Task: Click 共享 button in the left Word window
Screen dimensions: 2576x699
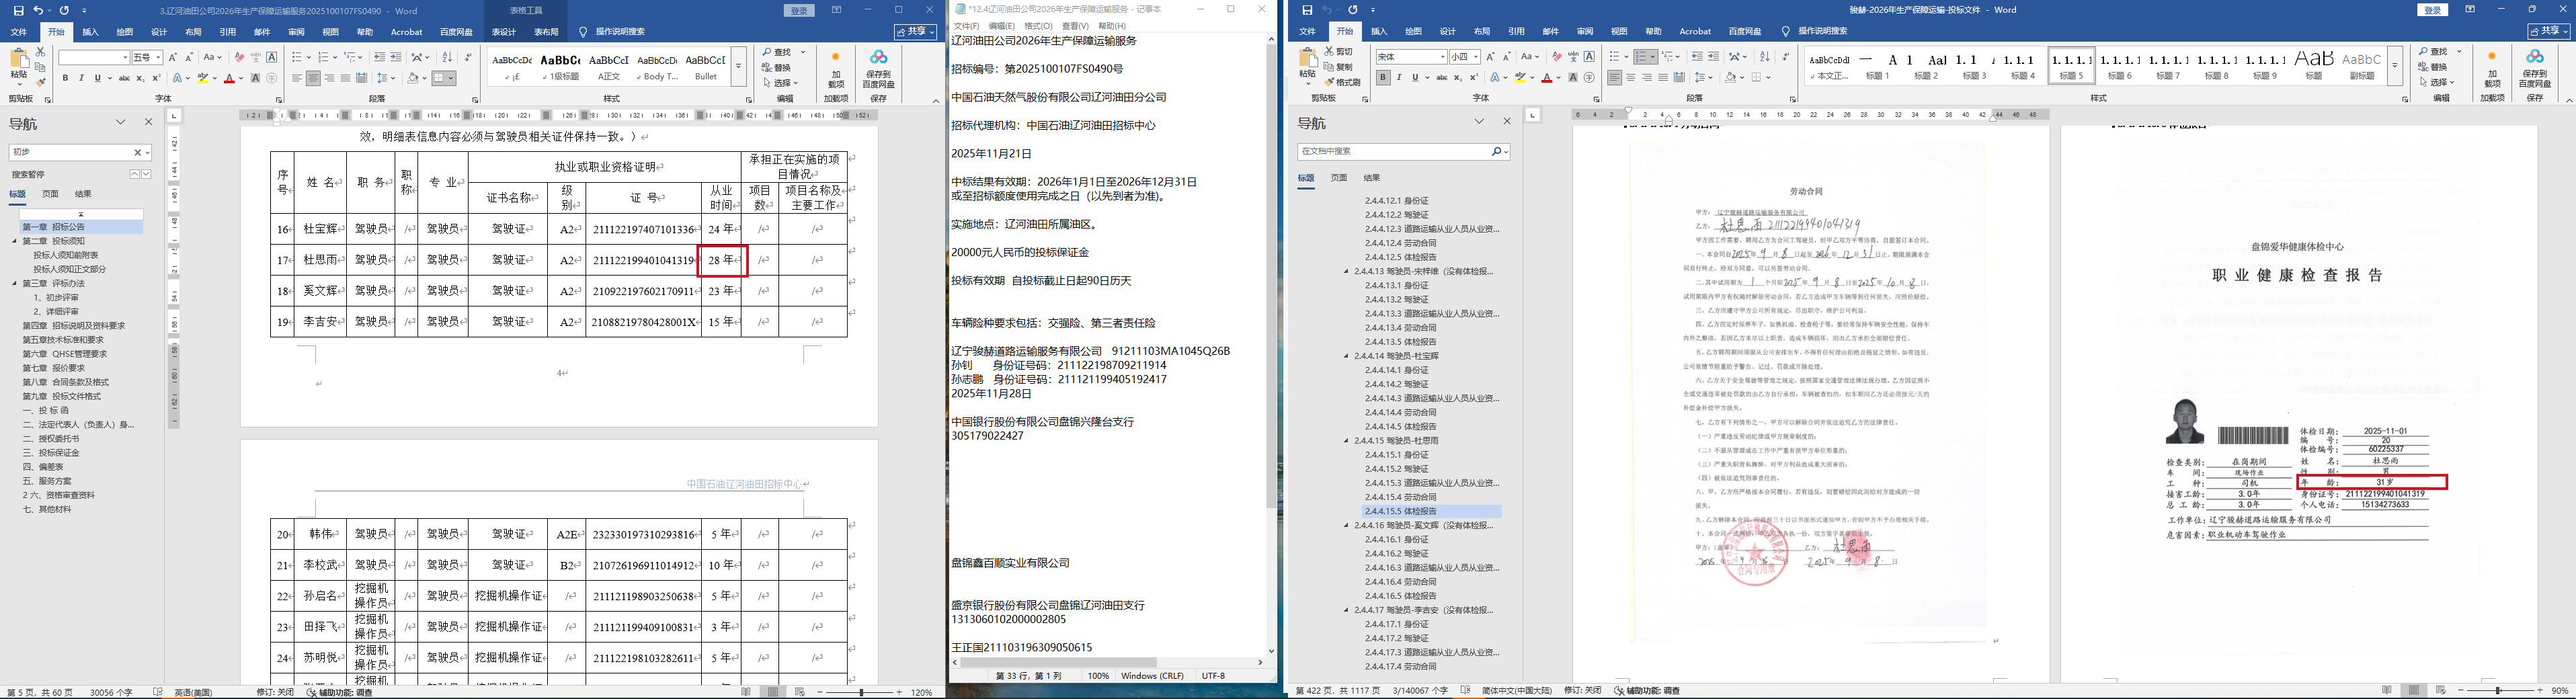Action: pyautogui.click(x=914, y=32)
